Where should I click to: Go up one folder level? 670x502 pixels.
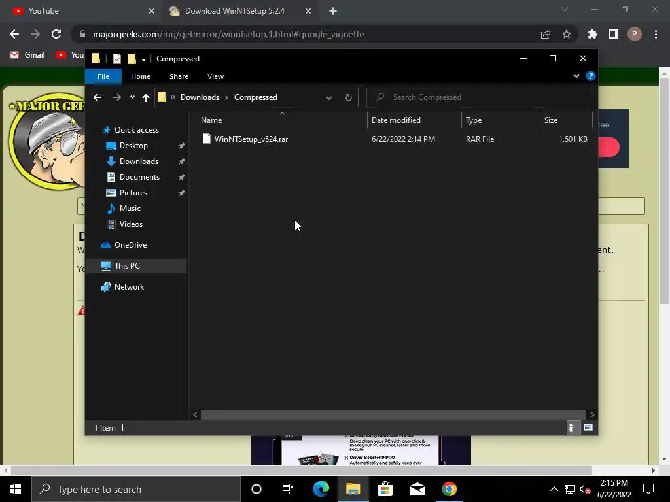(146, 98)
